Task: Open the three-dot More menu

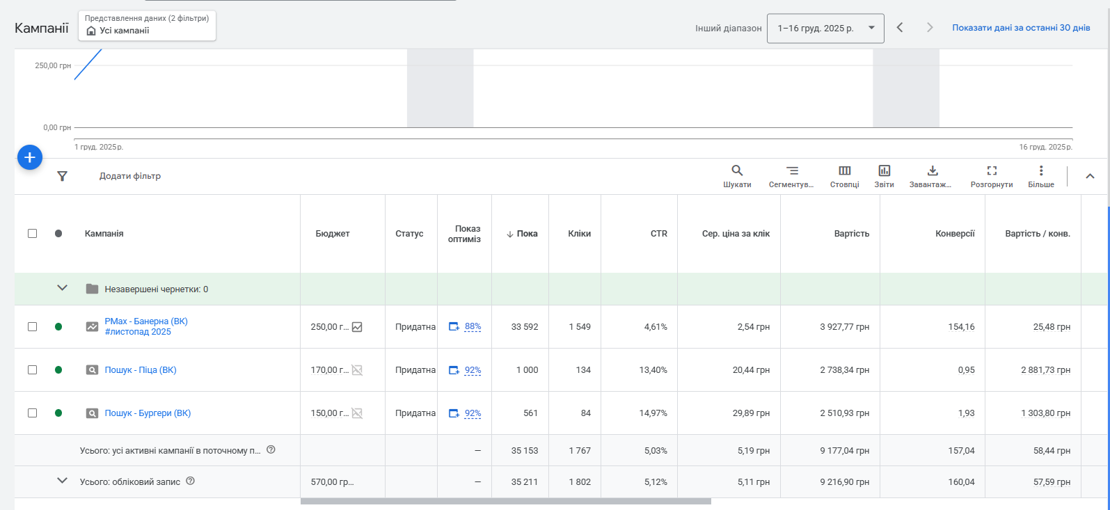Action: click(1041, 171)
